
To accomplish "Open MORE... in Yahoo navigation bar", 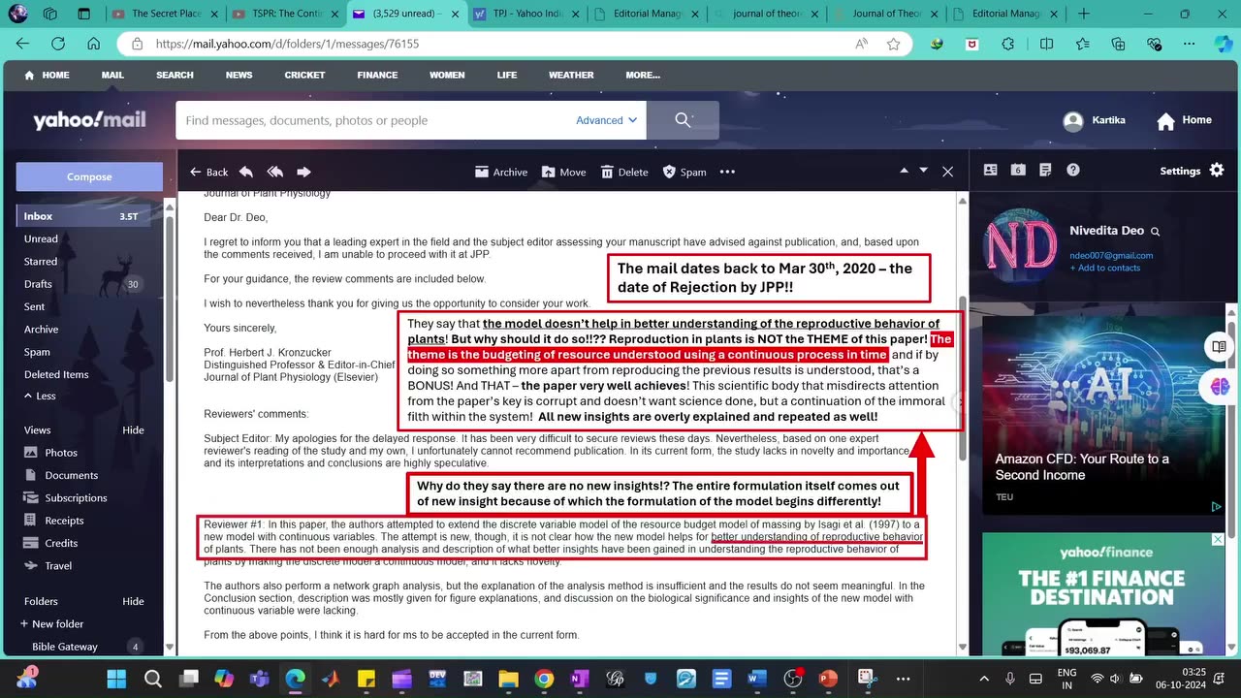I will pyautogui.click(x=643, y=75).
